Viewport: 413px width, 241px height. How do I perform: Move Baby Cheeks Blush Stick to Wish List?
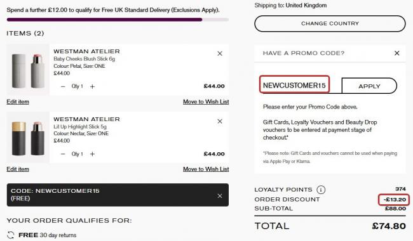(x=206, y=101)
